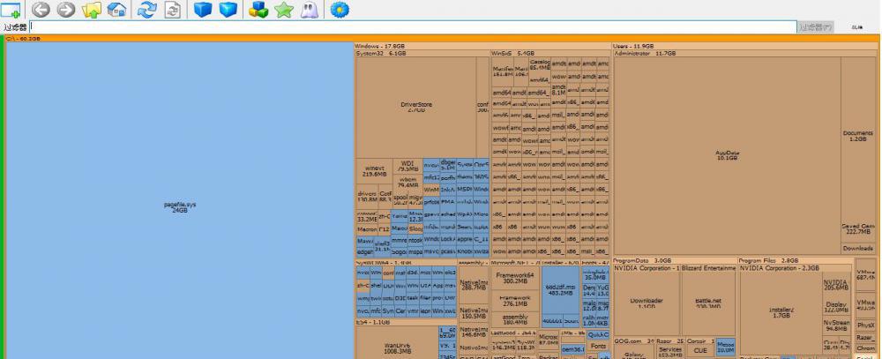882x359 pixels.
Task: Return to the home view
Action: [116, 9]
